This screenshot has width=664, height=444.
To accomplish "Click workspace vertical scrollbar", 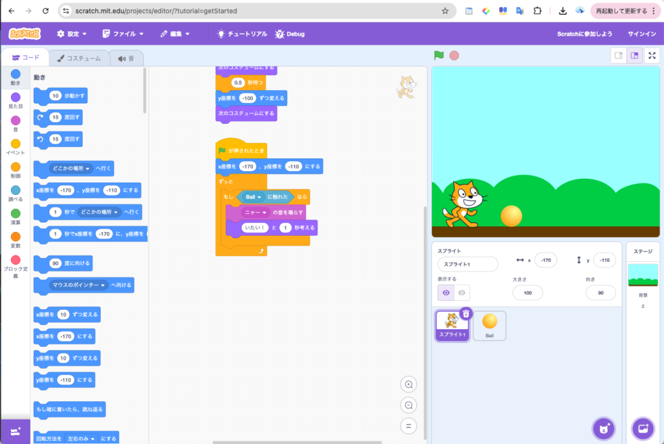I will pos(425,323).
